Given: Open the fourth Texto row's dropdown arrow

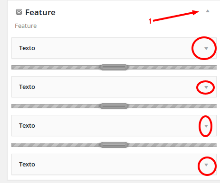Looking at the screenshot, I should (206, 165).
